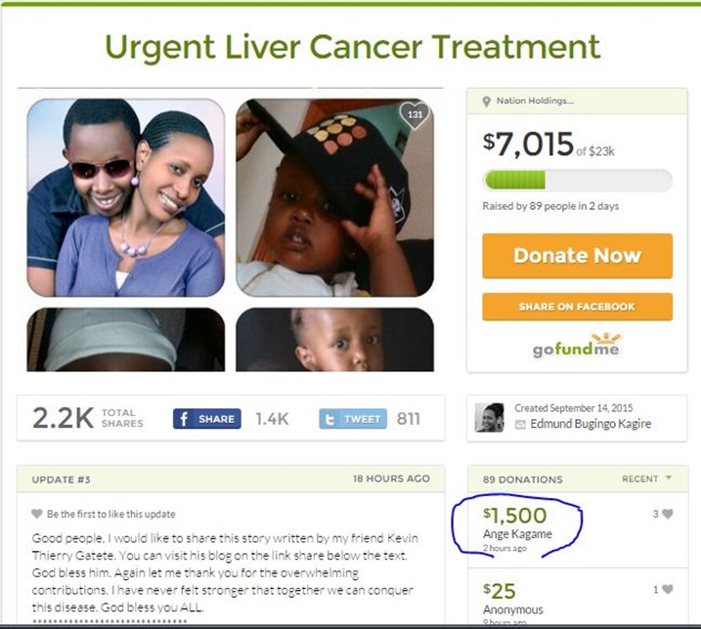701x629 pixels.
Task: Click the Twitter bird logo icon
Action: 329,419
